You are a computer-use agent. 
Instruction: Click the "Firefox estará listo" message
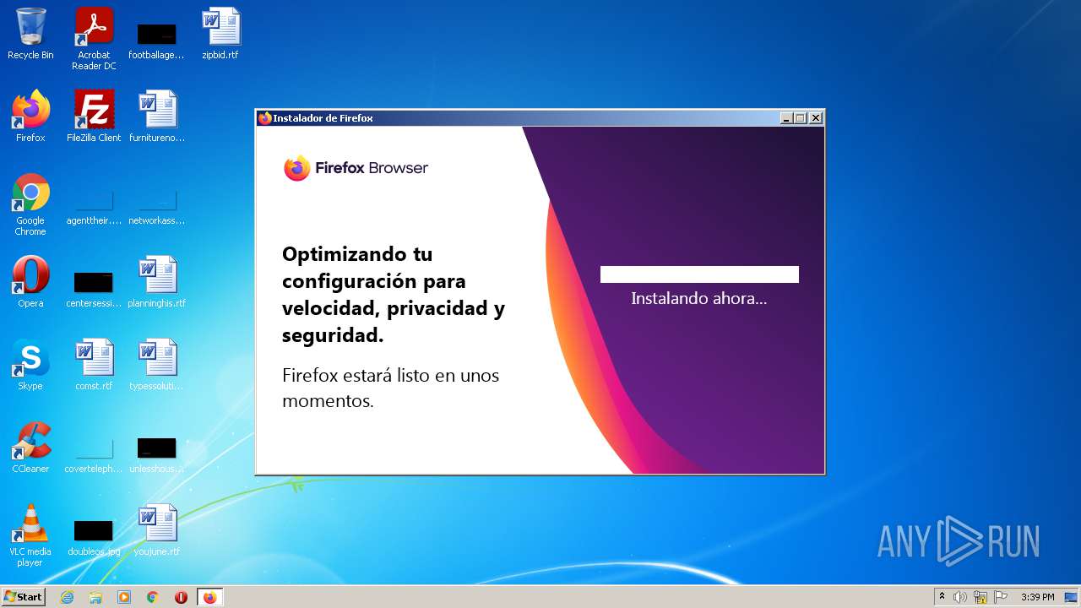(x=391, y=388)
